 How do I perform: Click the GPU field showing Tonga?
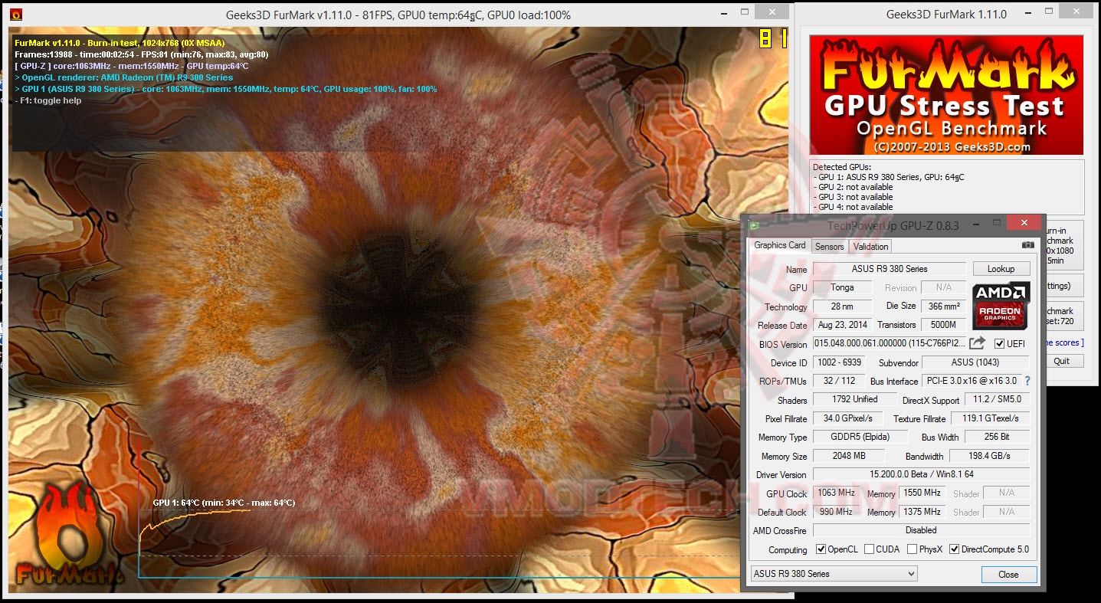[843, 287]
